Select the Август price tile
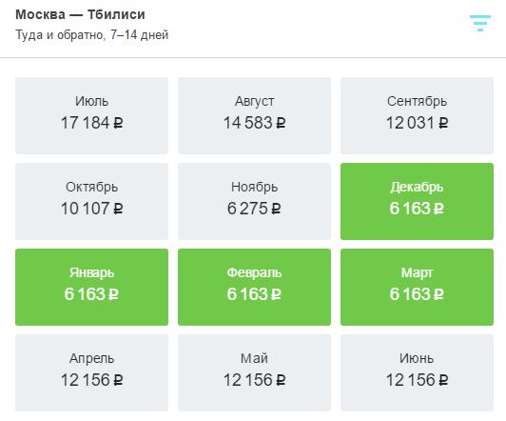 pyautogui.click(x=254, y=115)
